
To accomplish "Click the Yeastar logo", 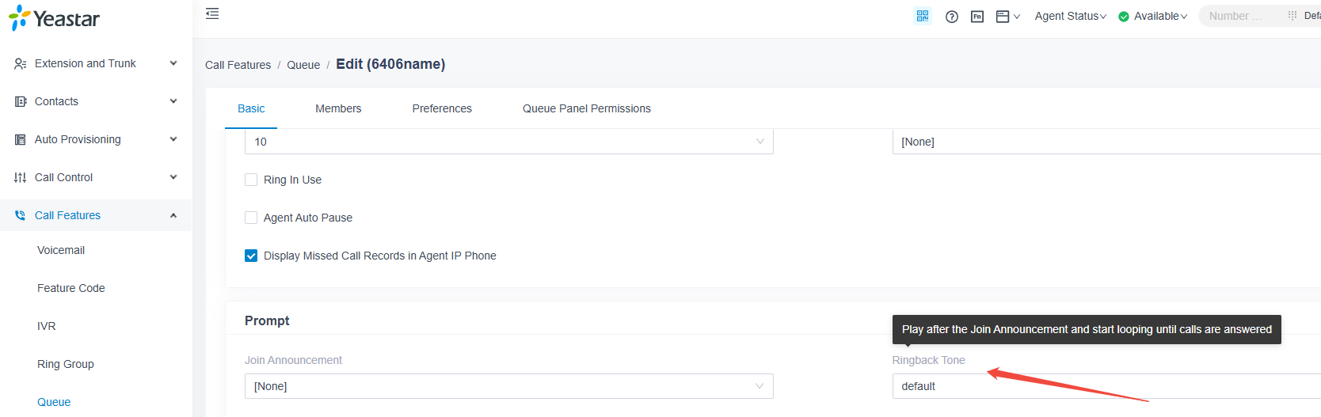I will coord(54,18).
